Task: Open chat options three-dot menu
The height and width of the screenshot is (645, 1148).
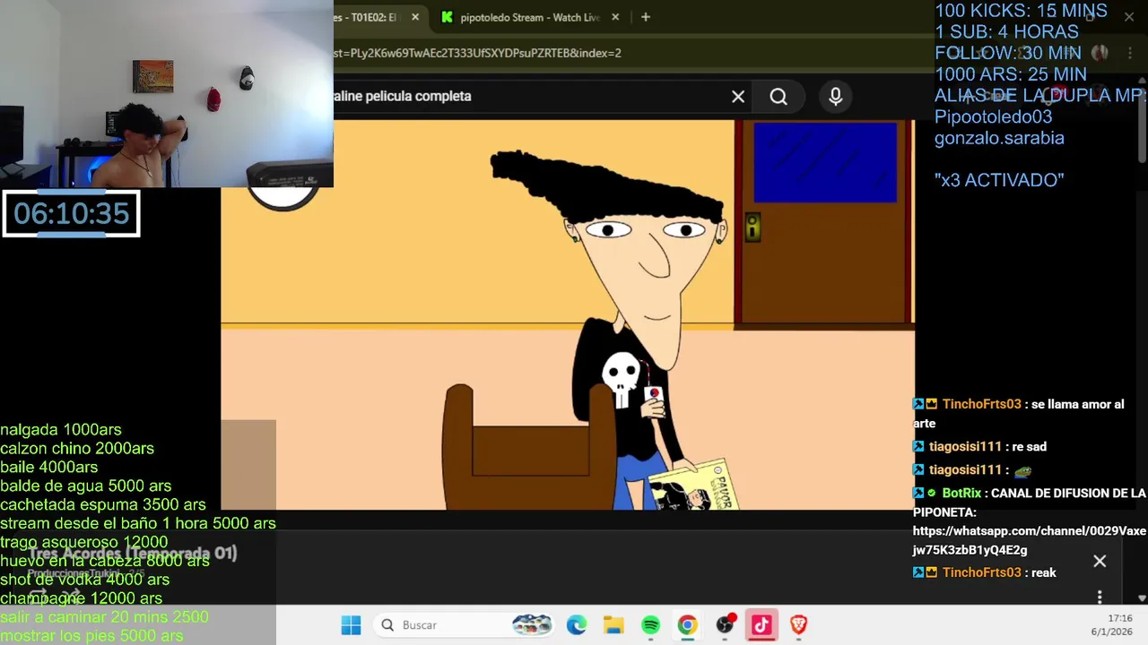Action: tap(1100, 598)
